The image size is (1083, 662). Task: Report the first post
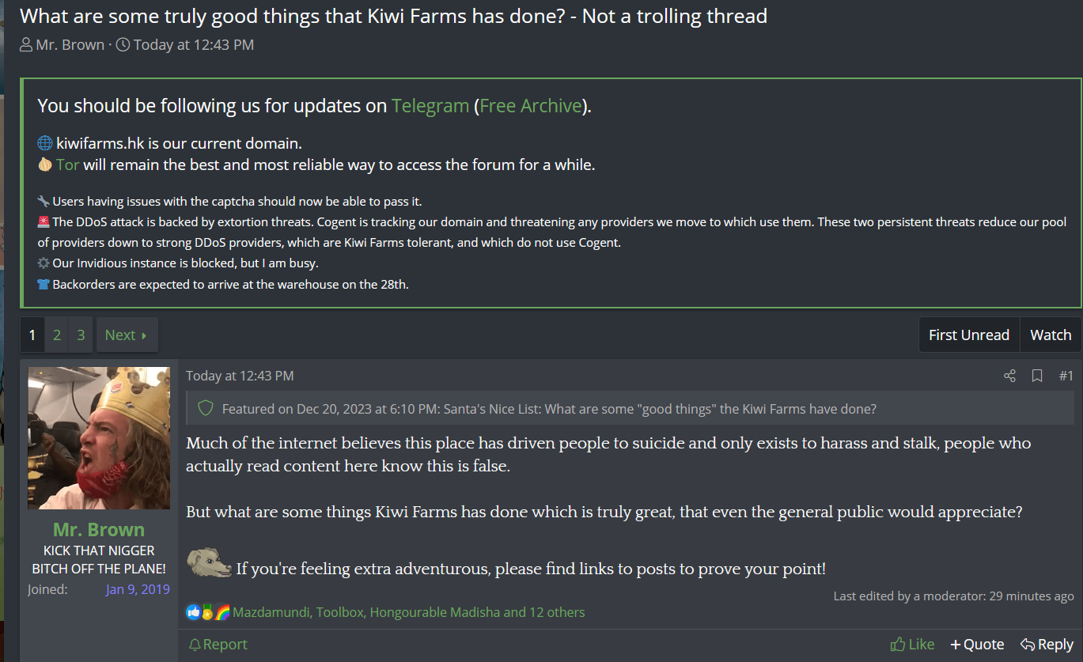218,645
